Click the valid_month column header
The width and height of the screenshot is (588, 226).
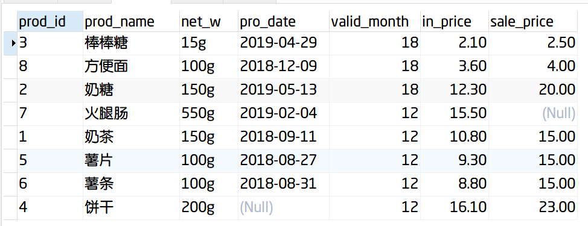tap(374, 21)
